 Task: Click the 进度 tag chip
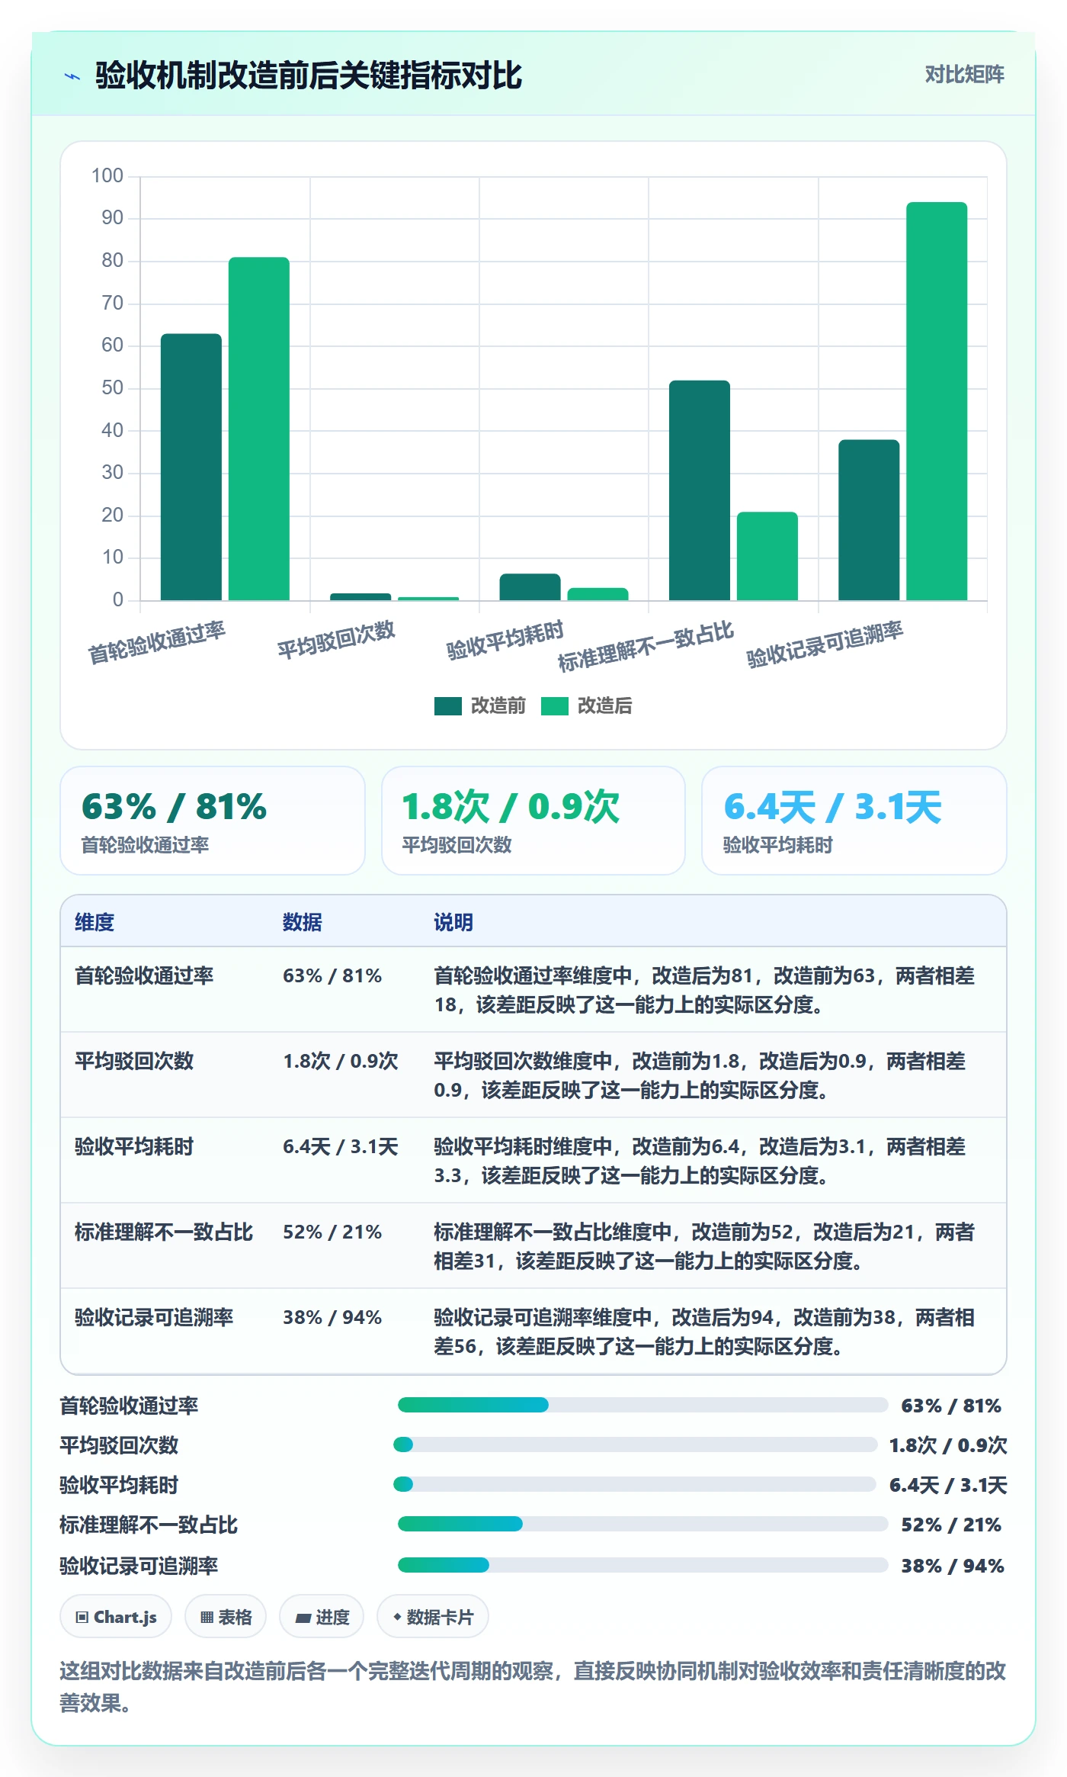[x=322, y=1617]
